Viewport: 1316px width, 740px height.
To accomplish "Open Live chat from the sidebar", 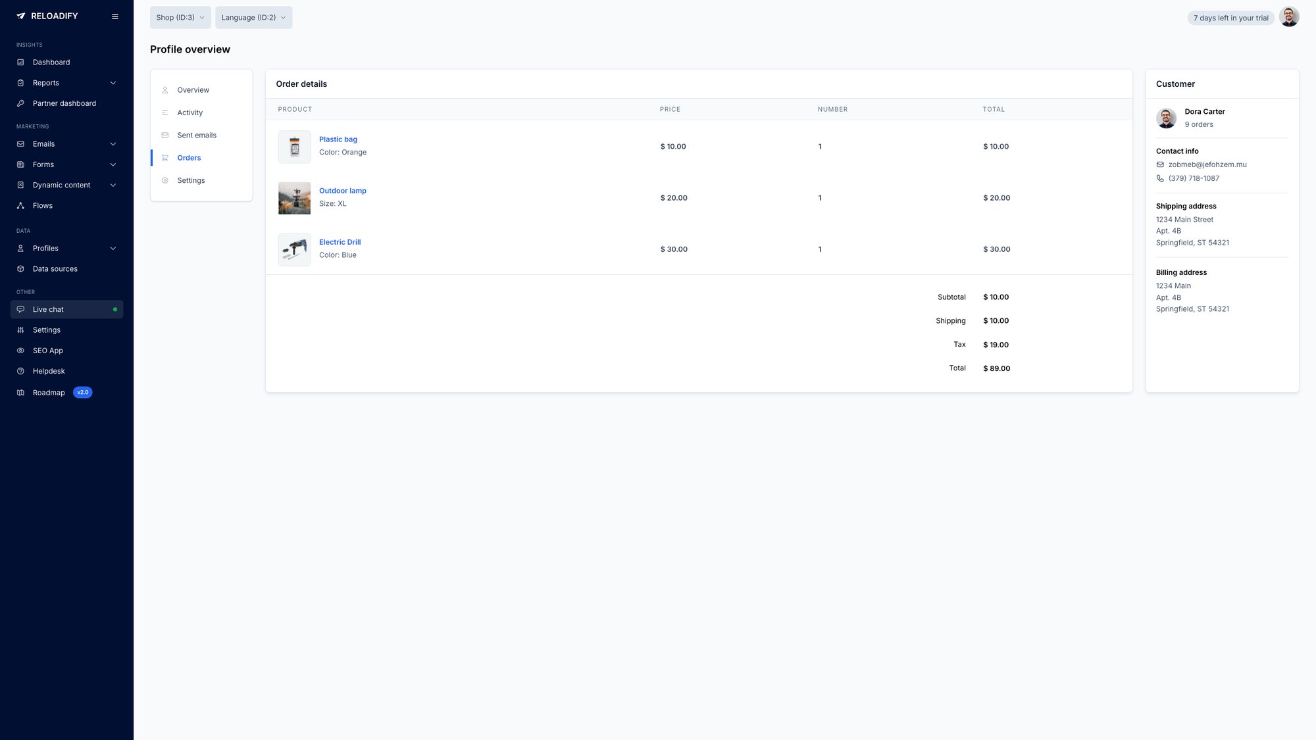I will [x=48, y=309].
